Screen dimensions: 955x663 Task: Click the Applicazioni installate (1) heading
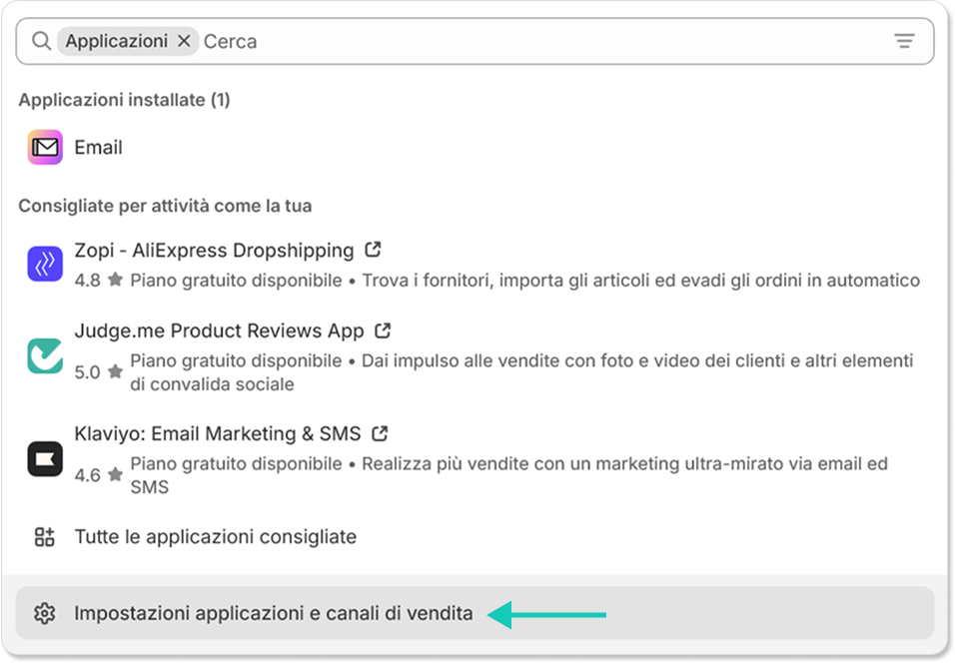pos(124,100)
